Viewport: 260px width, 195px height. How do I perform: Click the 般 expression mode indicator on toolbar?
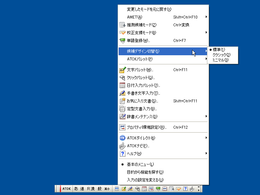(x=99, y=189)
